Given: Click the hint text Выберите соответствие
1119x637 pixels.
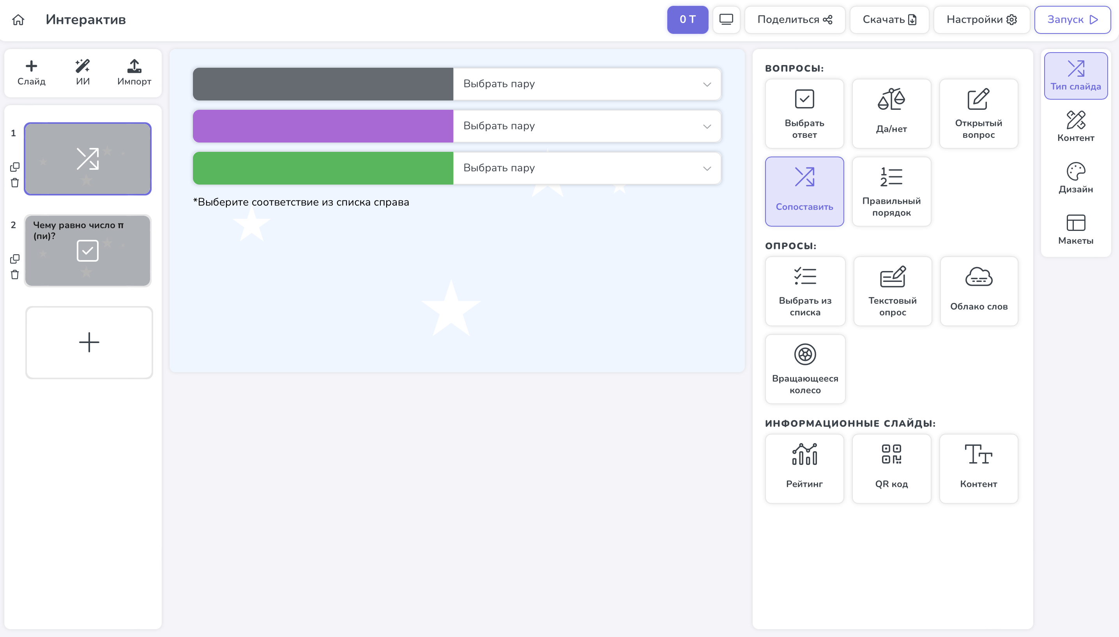Looking at the screenshot, I should [301, 202].
